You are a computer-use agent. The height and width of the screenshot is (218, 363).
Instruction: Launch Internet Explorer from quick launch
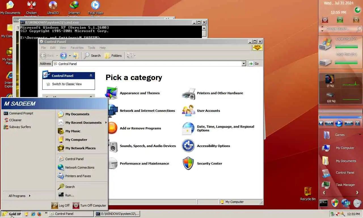coord(33,214)
